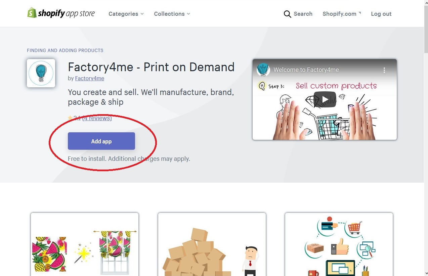Open the video's three-dot options menu
This screenshot has height=276, width=428.
coord(384,70)
